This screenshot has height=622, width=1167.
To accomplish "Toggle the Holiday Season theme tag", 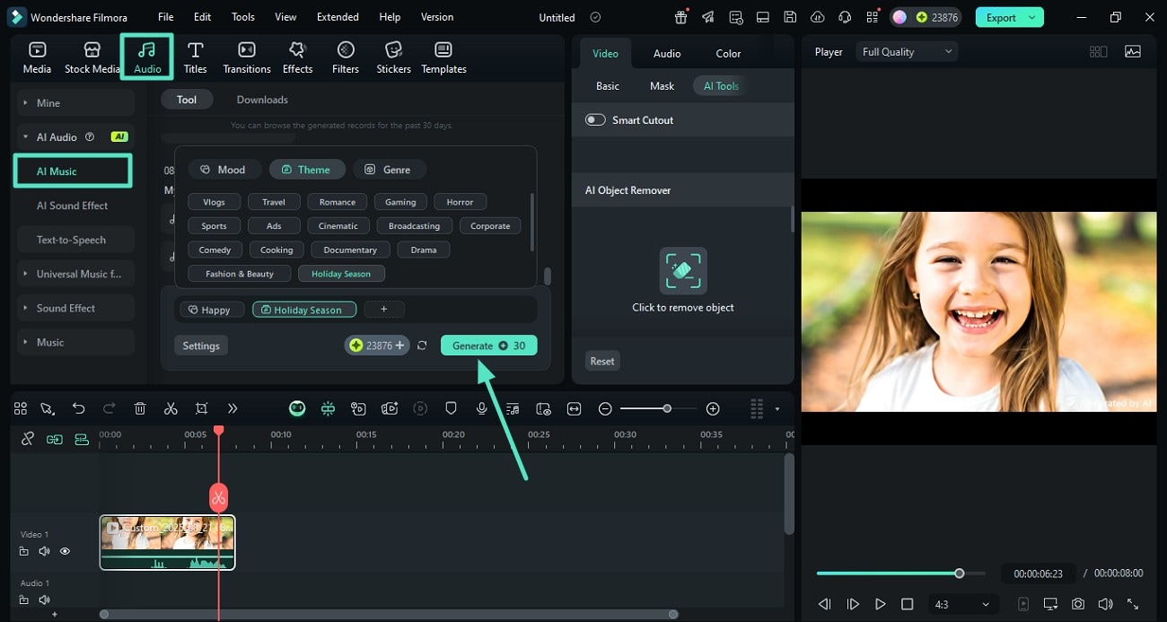I will 341,274.
